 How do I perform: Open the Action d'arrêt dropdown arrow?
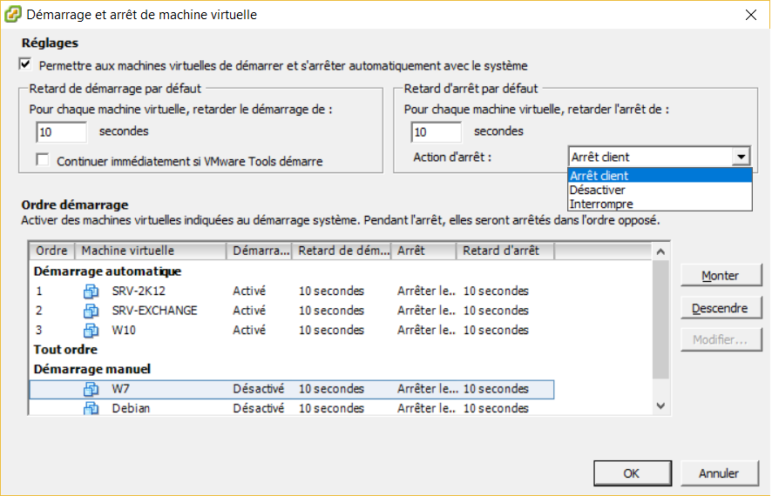pyautogui.click(x=741, y=157)
